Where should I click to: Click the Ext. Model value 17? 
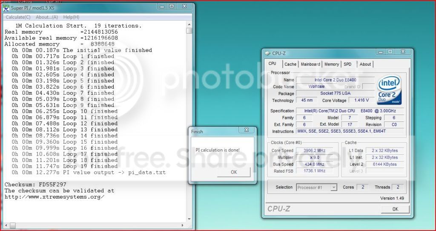pos(350,124)
